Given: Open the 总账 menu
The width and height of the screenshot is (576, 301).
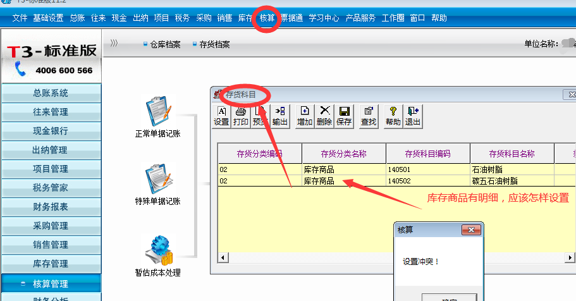Looking at the screenshot, I should pyautogui.click(x=77, y=18).
